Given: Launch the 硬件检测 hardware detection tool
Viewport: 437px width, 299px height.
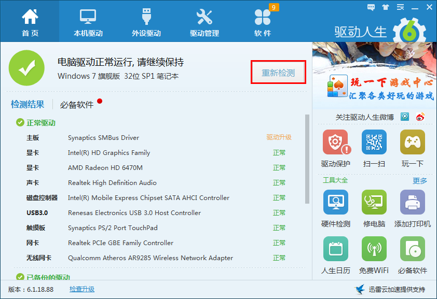Looking at the screenshot, I should pos(335,203).
